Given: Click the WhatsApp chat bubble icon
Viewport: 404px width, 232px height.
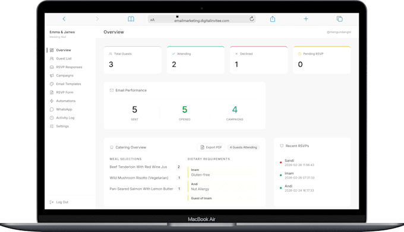Looking at the screenshot, I should coord(52,109).
